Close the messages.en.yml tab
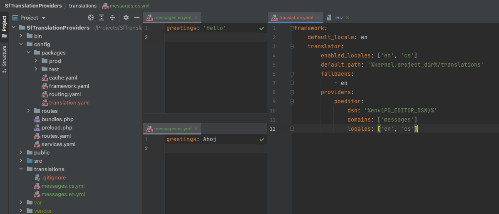 click(x=196, y=17)
